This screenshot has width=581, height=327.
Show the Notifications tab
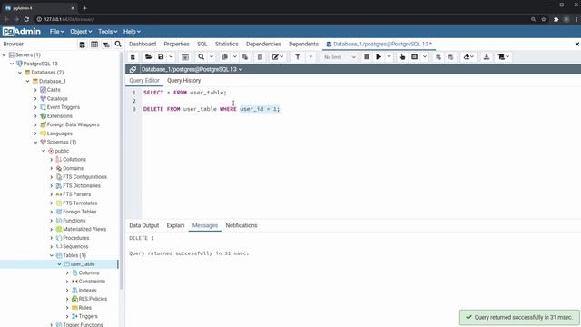point(241,225)
